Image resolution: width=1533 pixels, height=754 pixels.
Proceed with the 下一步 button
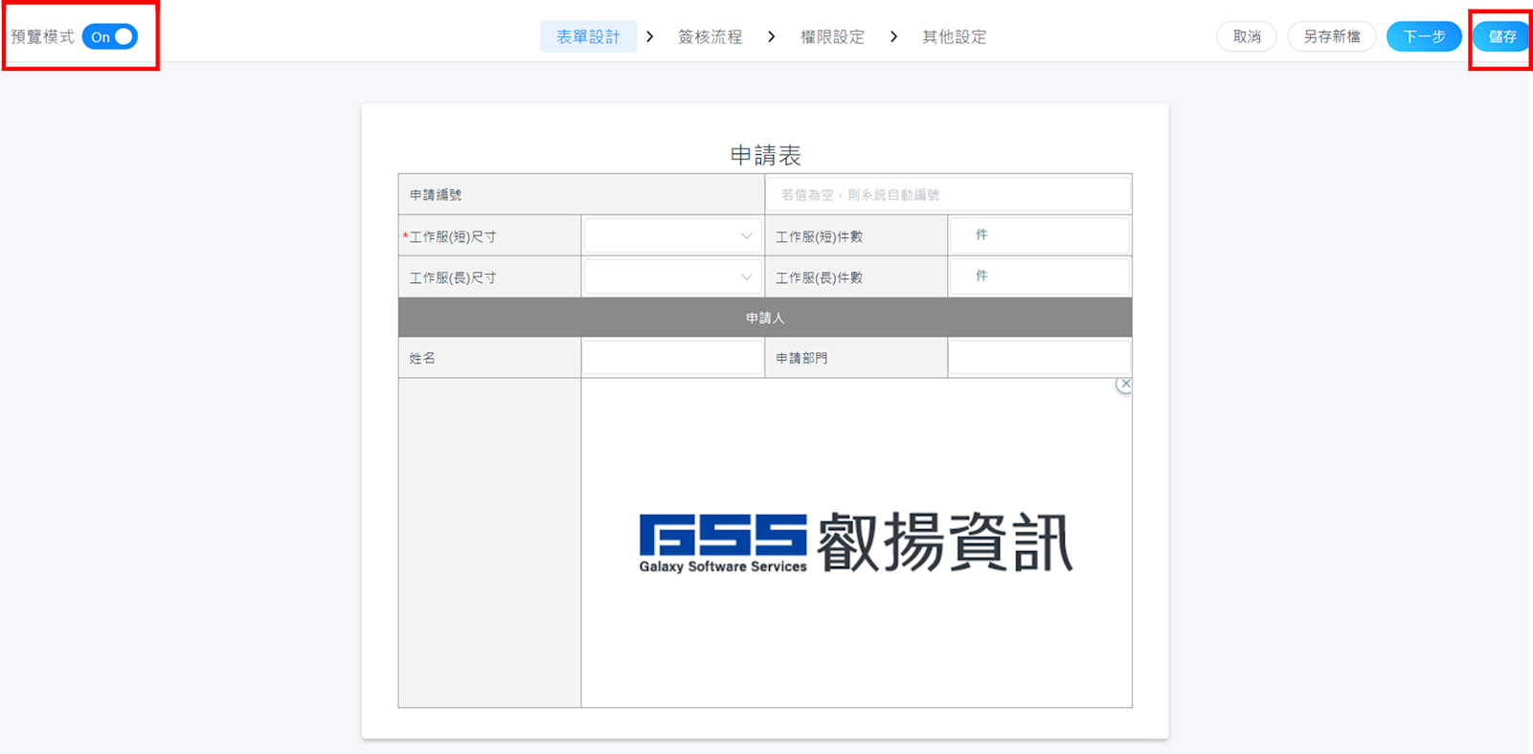pyautogui.click(x=1424, y=36)
